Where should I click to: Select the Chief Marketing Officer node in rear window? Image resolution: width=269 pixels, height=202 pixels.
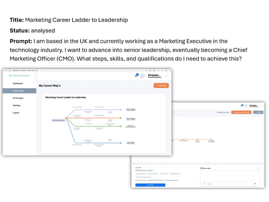(211, 139)
